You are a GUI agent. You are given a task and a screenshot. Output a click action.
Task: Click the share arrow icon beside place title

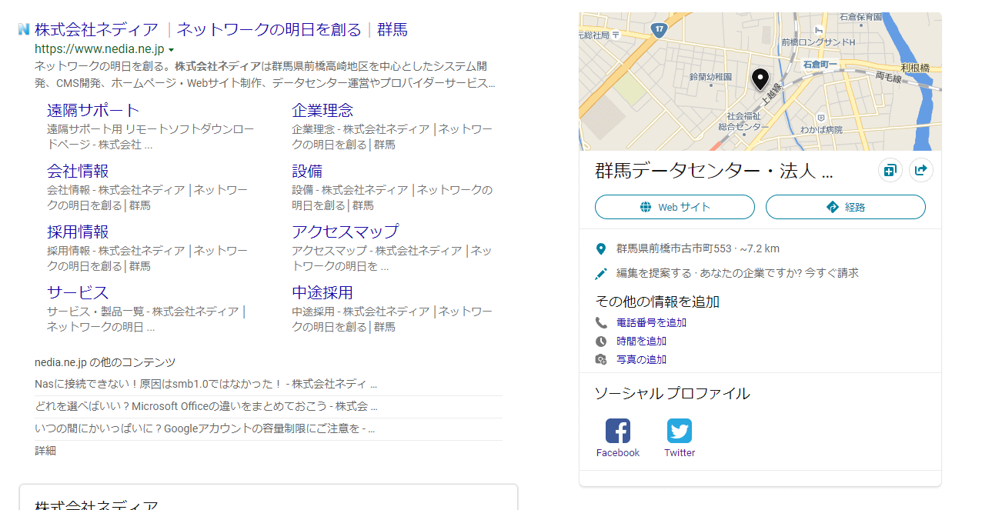tap(921, 170)
